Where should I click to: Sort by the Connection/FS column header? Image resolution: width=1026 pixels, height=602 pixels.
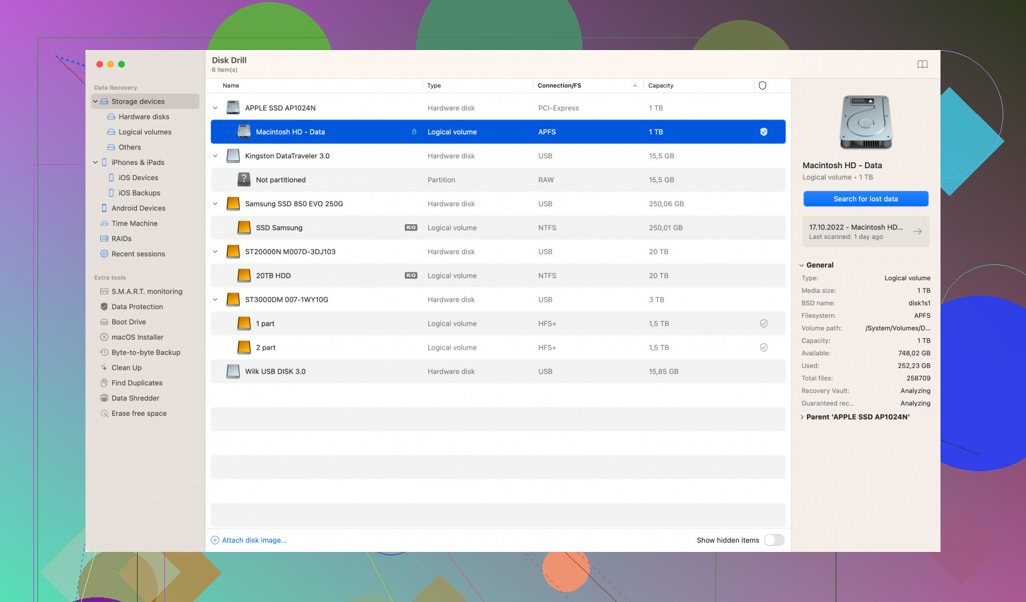(559, 85)
